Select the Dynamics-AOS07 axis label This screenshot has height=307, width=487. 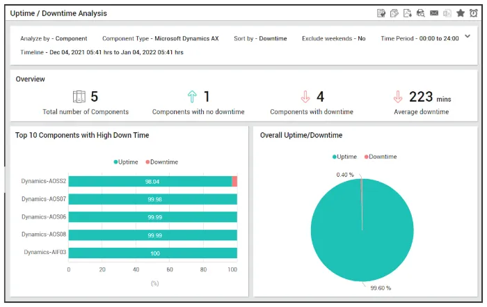[44, 199]
